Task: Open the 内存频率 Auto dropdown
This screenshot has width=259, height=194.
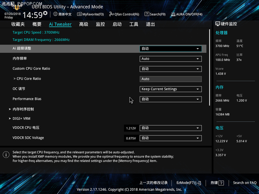Action: [171, 59]
